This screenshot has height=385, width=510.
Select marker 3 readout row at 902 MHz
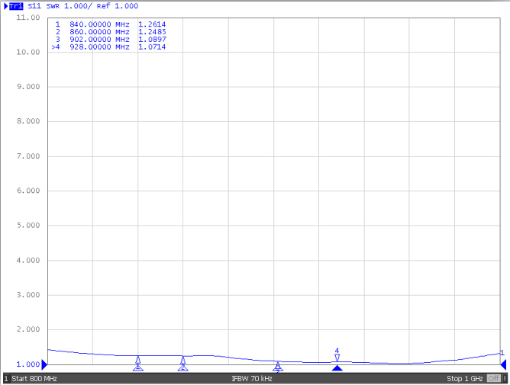pos(110,40)
